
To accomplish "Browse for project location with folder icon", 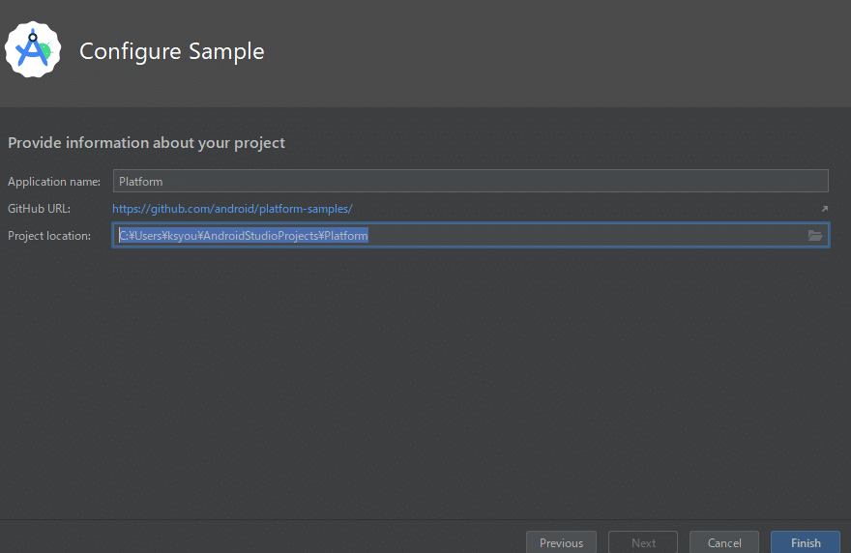I will point(814,236).
